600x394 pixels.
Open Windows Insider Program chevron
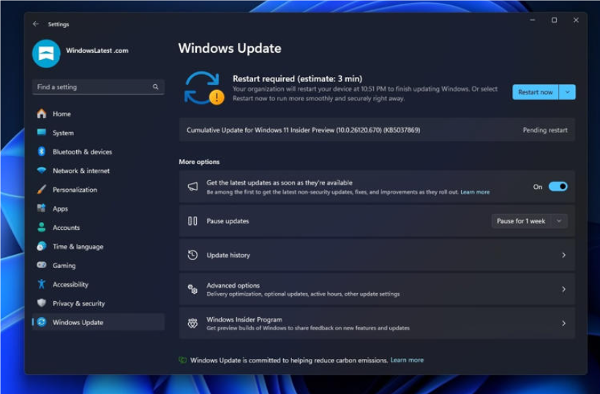click(563, 323)
